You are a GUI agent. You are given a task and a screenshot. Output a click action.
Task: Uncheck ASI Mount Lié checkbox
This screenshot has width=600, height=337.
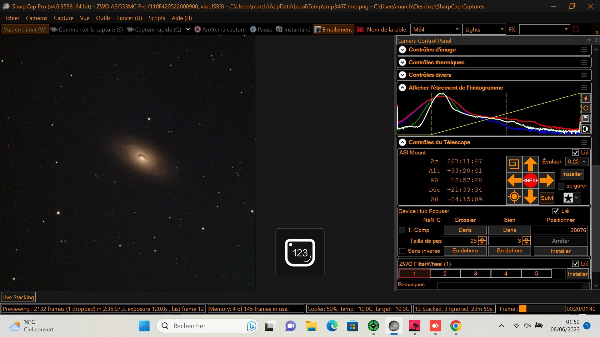(x=575, y=153)
